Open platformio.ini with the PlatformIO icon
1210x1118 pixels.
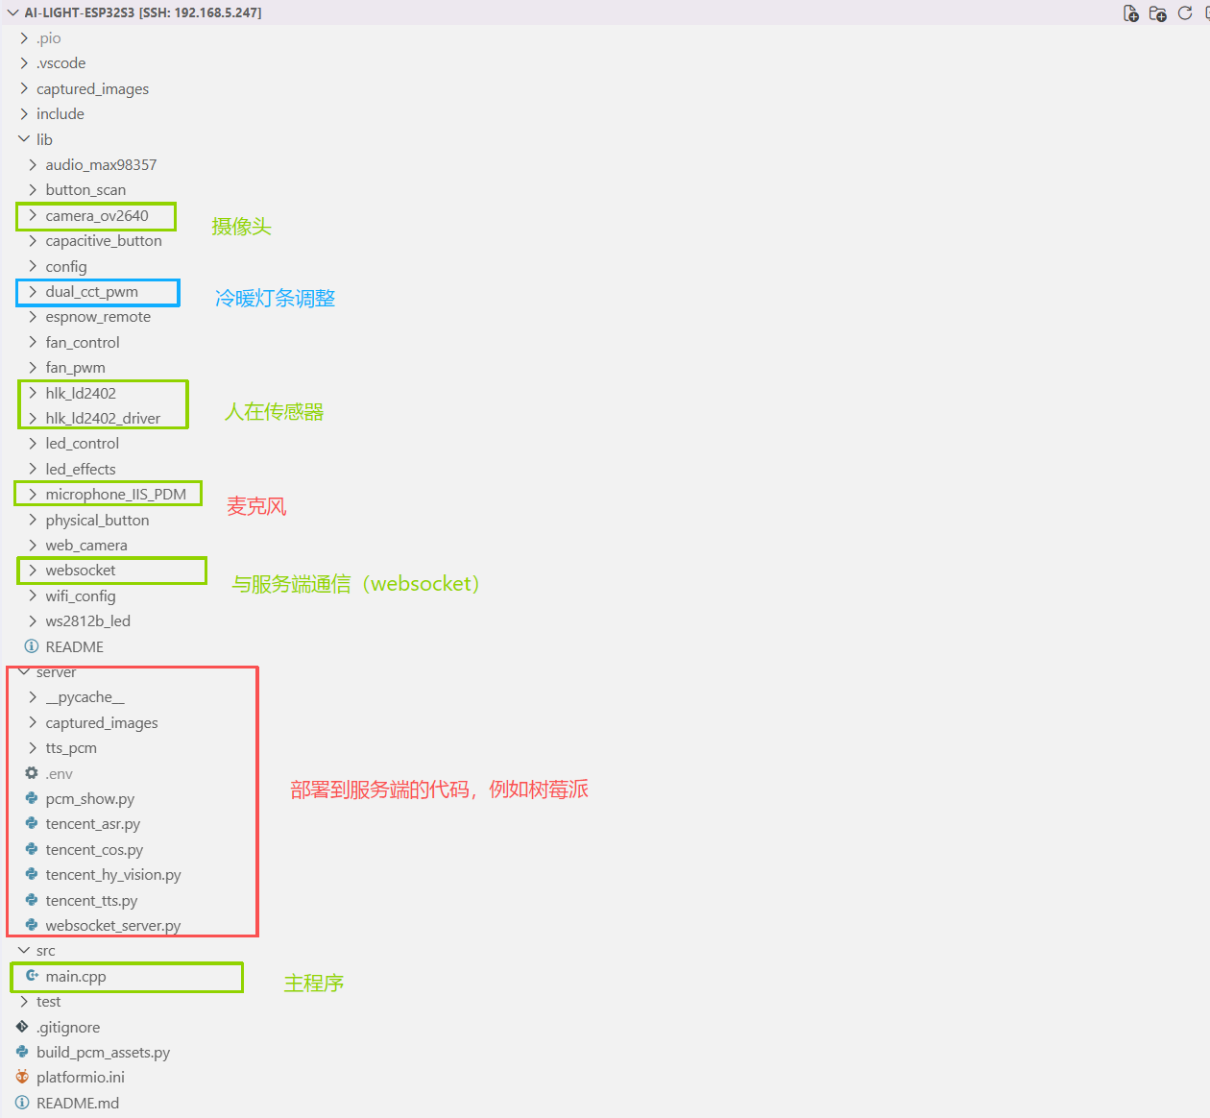[x=81, y=1078]
